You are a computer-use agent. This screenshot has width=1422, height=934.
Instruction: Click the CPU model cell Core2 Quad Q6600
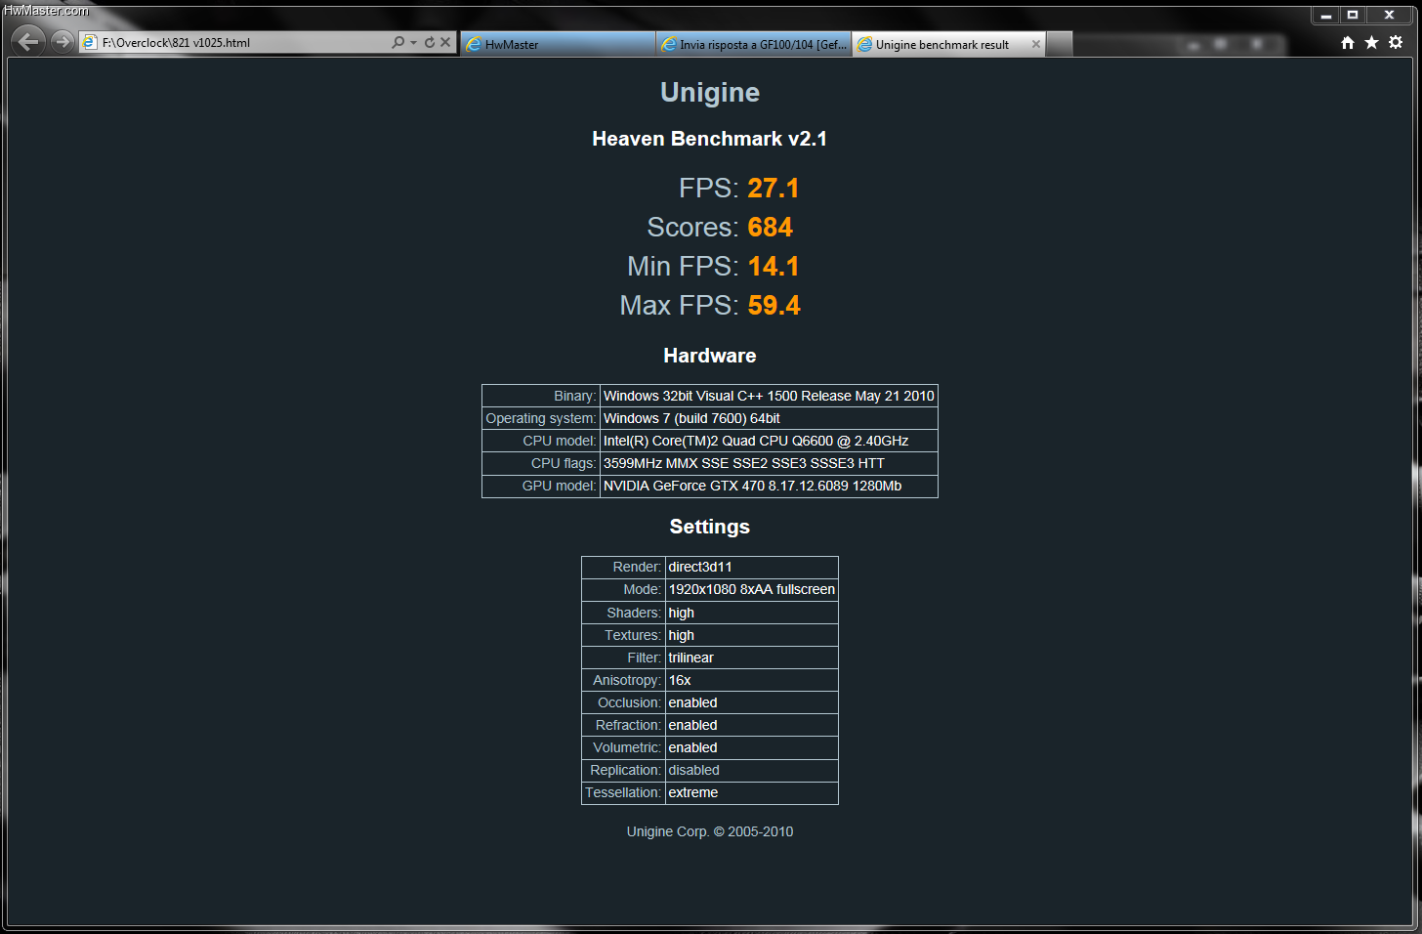pos(769,441)
